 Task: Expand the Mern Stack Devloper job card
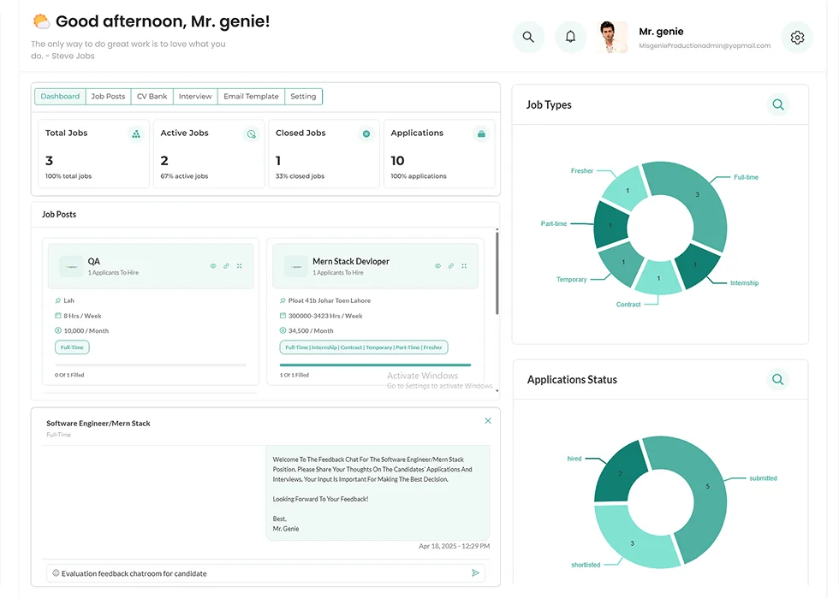click(464, 266)
